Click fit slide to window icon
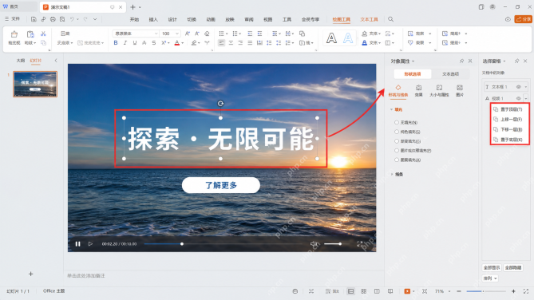Image resolution: width=534 pixels, height=300 pixels. (x=425, y=291)
